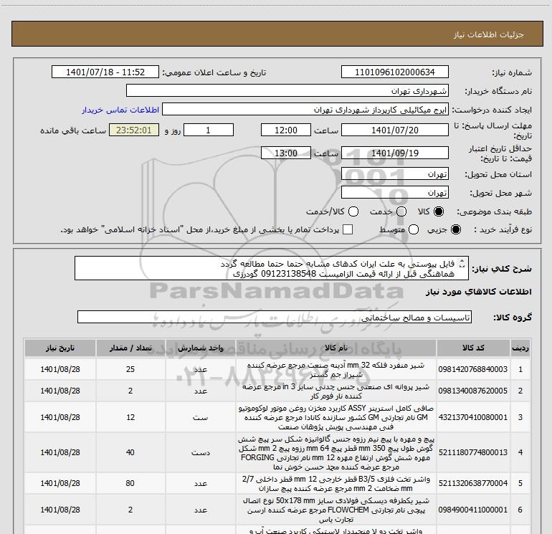Click the section title 'اطلاعات کالاهای مورد نیاز'
Image resolution: width=552 pixels, height=534 pixels.
[x=479, y=292]
